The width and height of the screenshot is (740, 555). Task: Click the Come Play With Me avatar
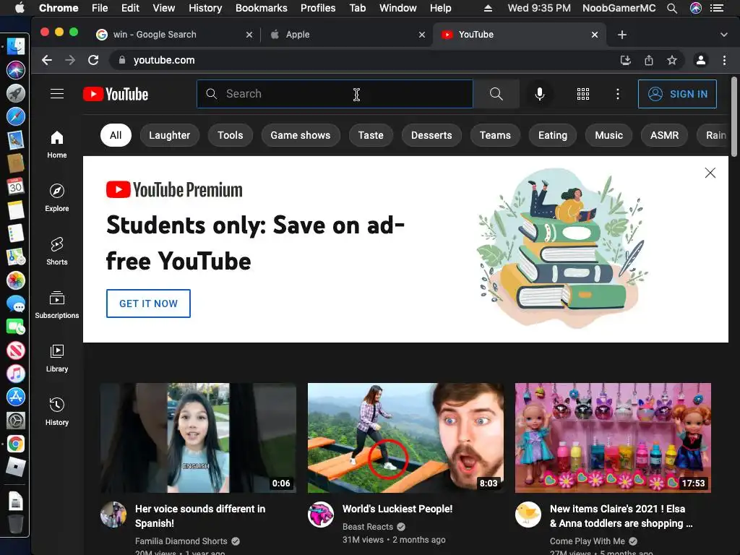(528, 515)
